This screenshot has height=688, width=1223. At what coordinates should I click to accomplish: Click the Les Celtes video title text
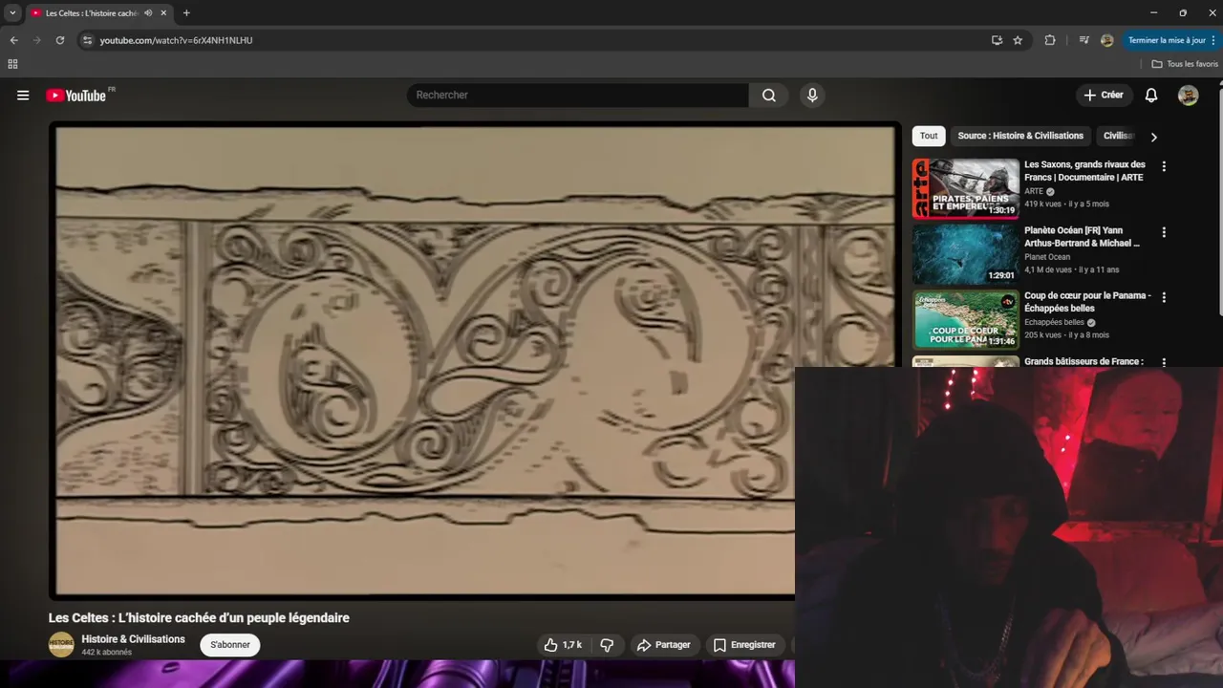point(199,618)
